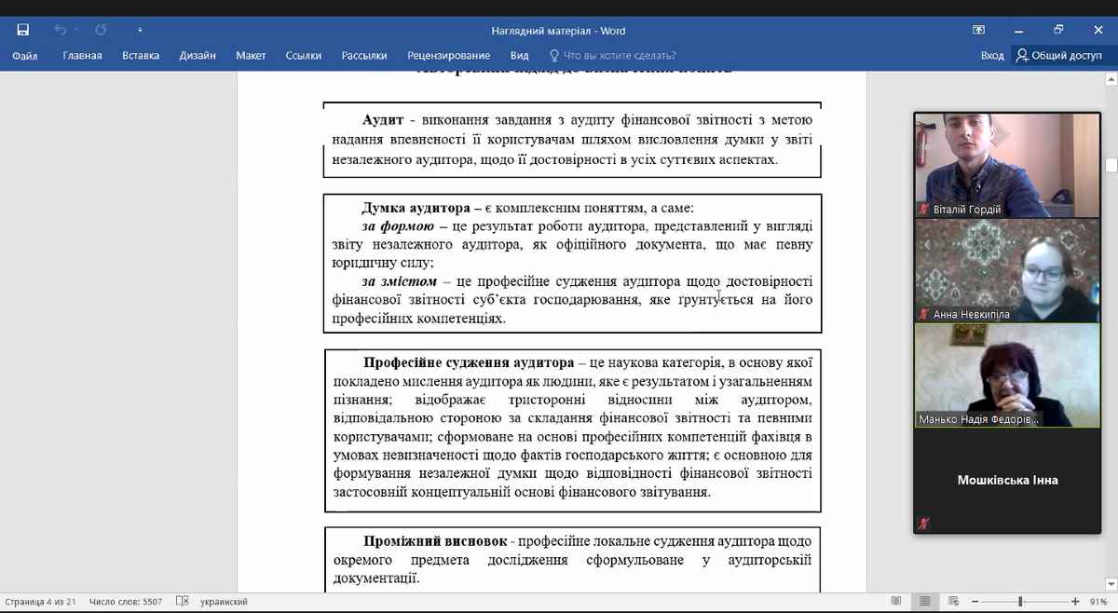
Task: Open Ribbon Display Options
Action: tap(978, 30)
